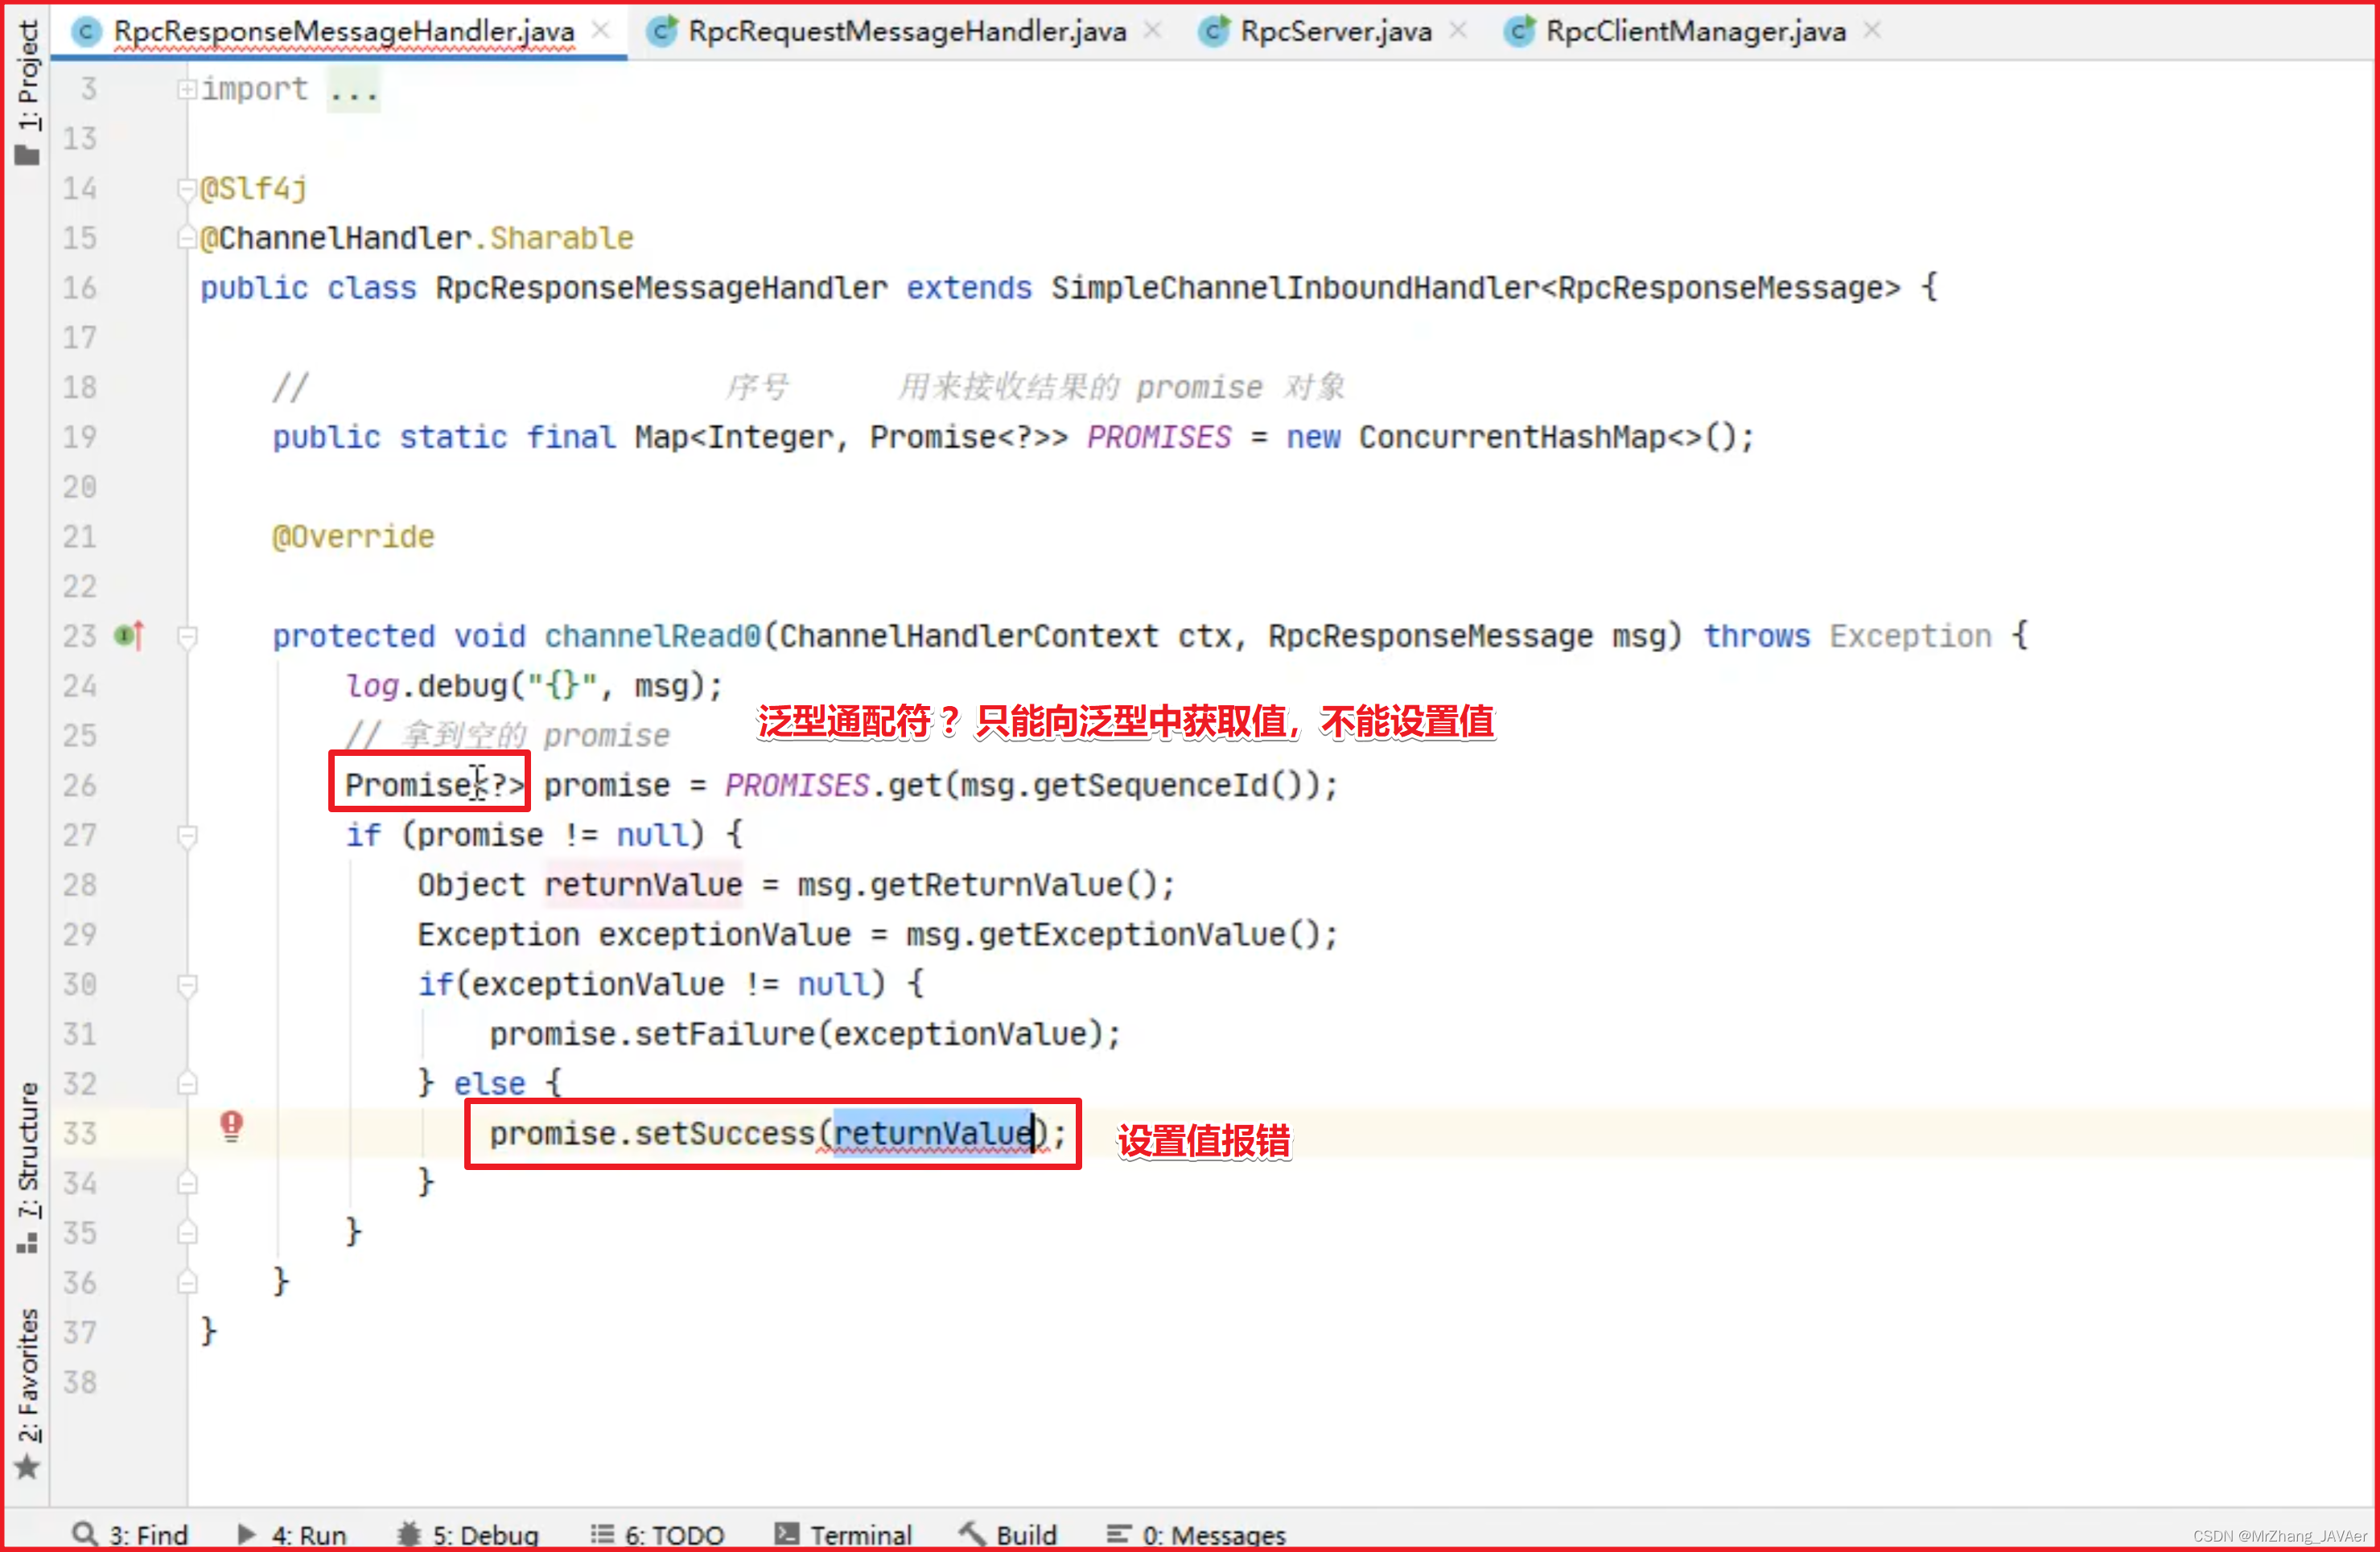The width and height of the screenshot is (2380, 1552).
Task: Click line number 33 in the gutter
Action: pos(80,1133)
